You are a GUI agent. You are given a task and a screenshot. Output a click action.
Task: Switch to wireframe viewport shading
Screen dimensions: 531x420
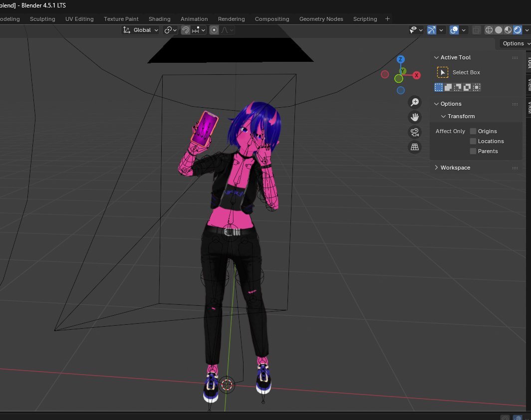point(489,30)
